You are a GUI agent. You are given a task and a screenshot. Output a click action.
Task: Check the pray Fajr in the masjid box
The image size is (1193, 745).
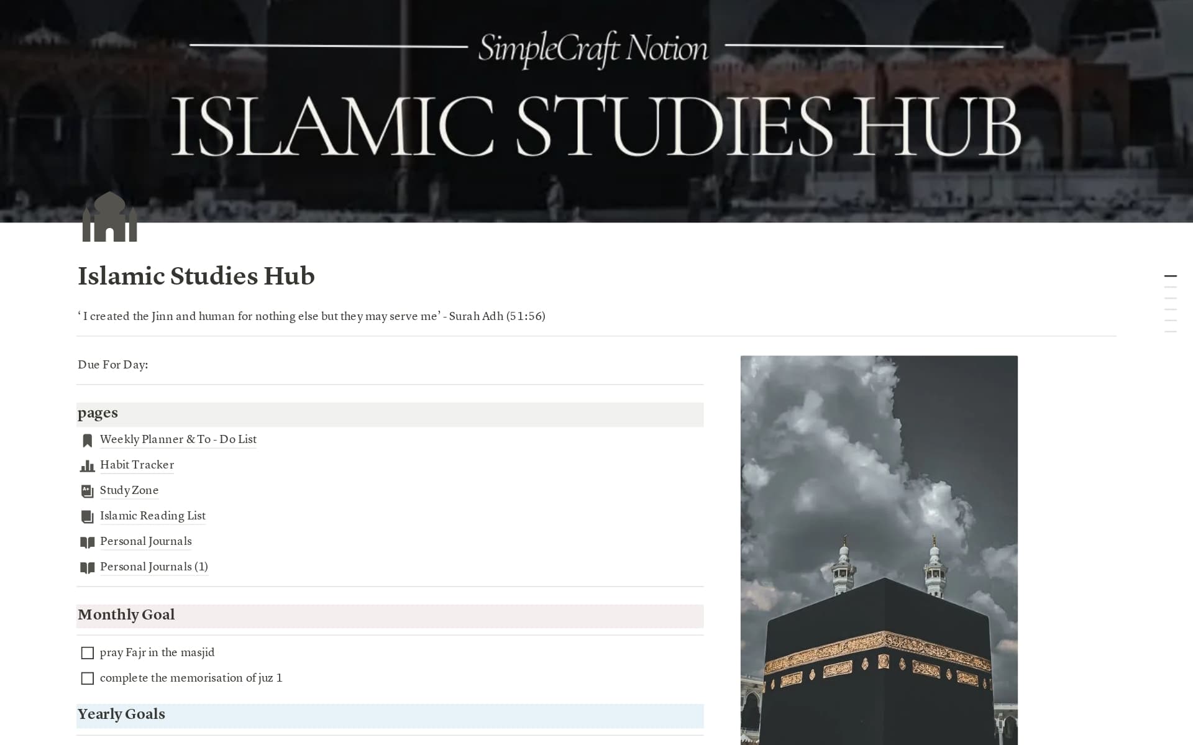(x=87, y=652)
